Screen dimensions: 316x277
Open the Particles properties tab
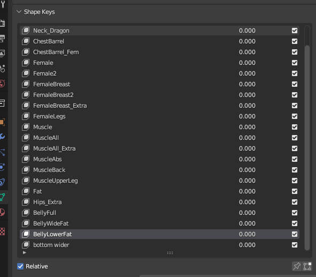pos(3,152)
